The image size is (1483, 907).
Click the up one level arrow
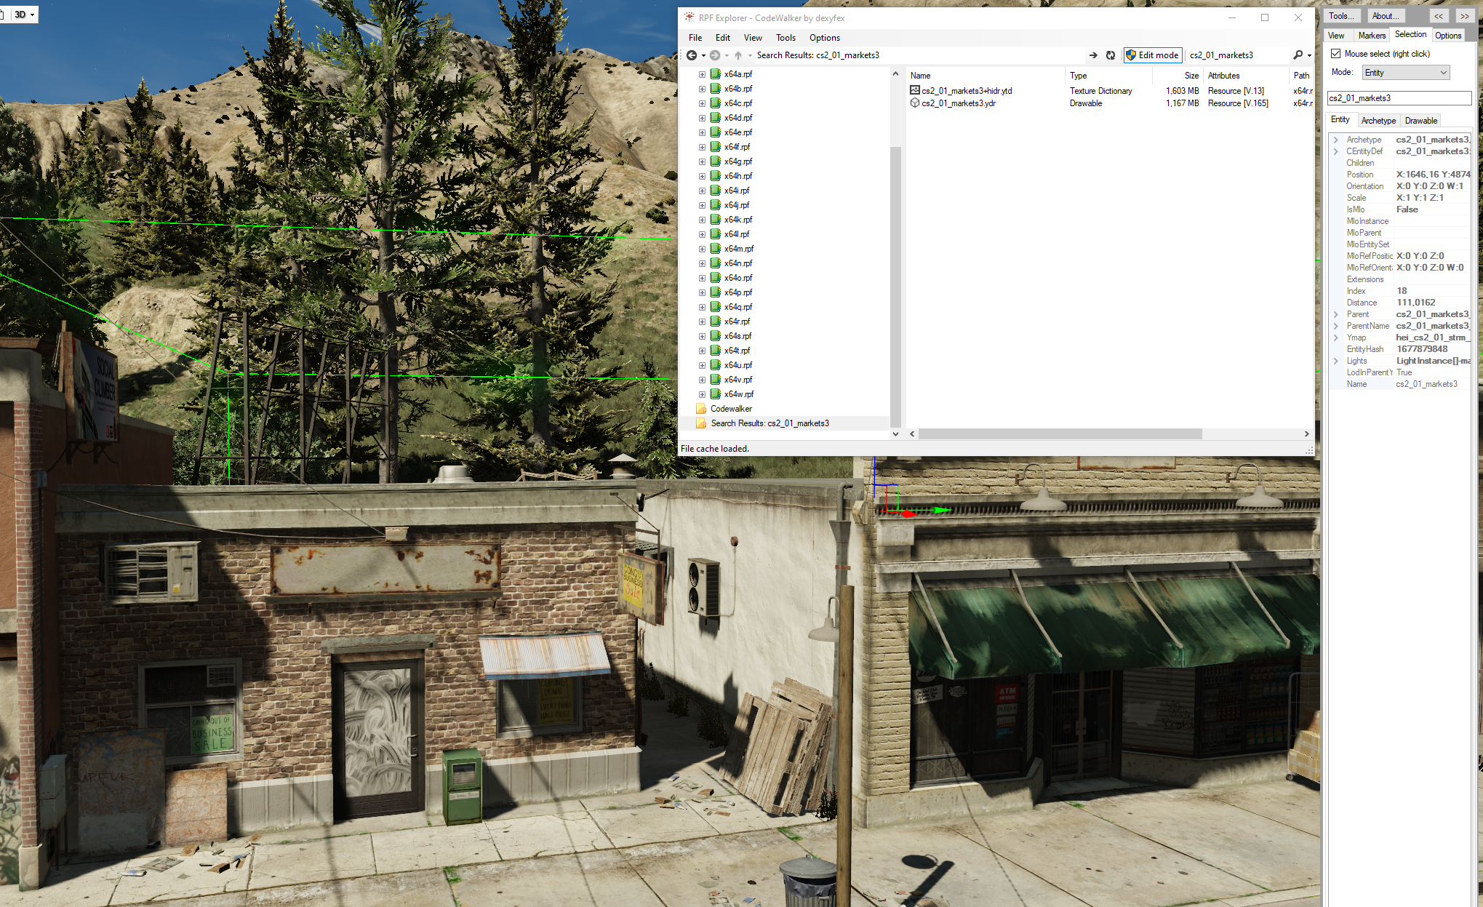(738, 55)
